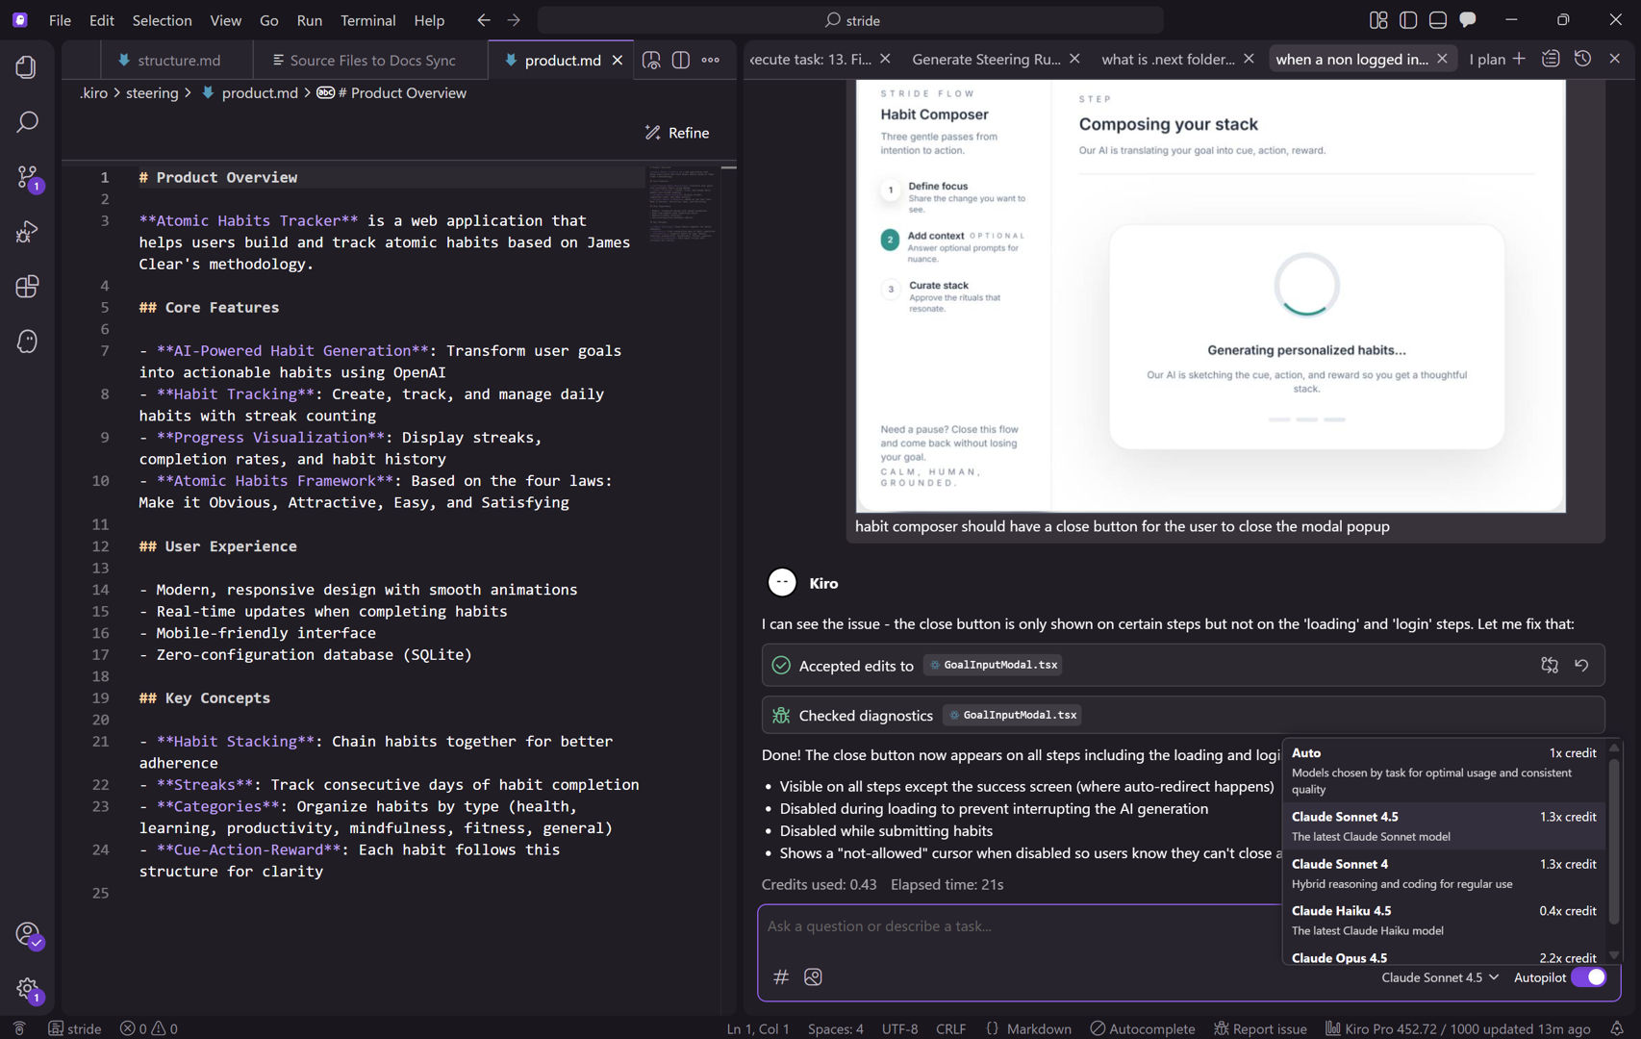The image size is (1641, 1039).
Task: Revert accepted edits to GoalInputModal.tsx
Action: click(x=1581, y=665)
